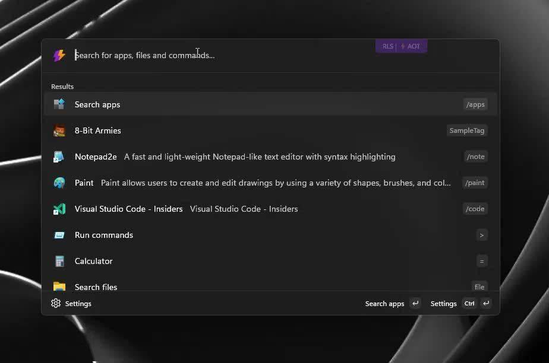Click the Calculator icon
Image resolution: width=549 pixels, height=363 pixels.
59,261
